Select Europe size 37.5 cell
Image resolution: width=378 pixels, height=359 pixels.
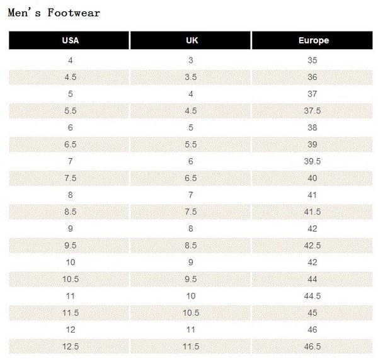pyautogui.click(x=312, y=111)
